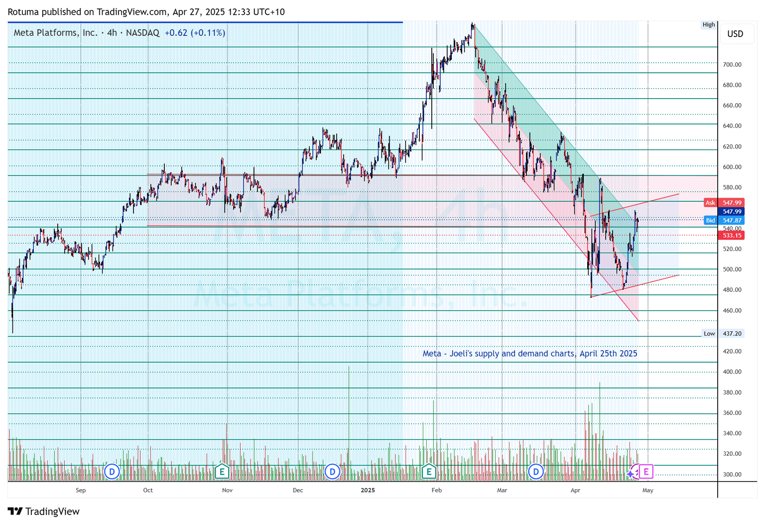Click the 300.00 price scale label
The height and width of the screenshot is (525, 765).
tap(732, 475)
